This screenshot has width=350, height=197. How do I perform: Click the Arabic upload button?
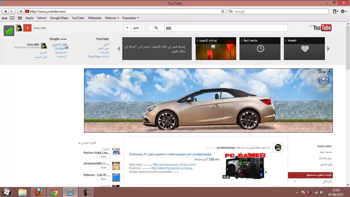(136, 28)
